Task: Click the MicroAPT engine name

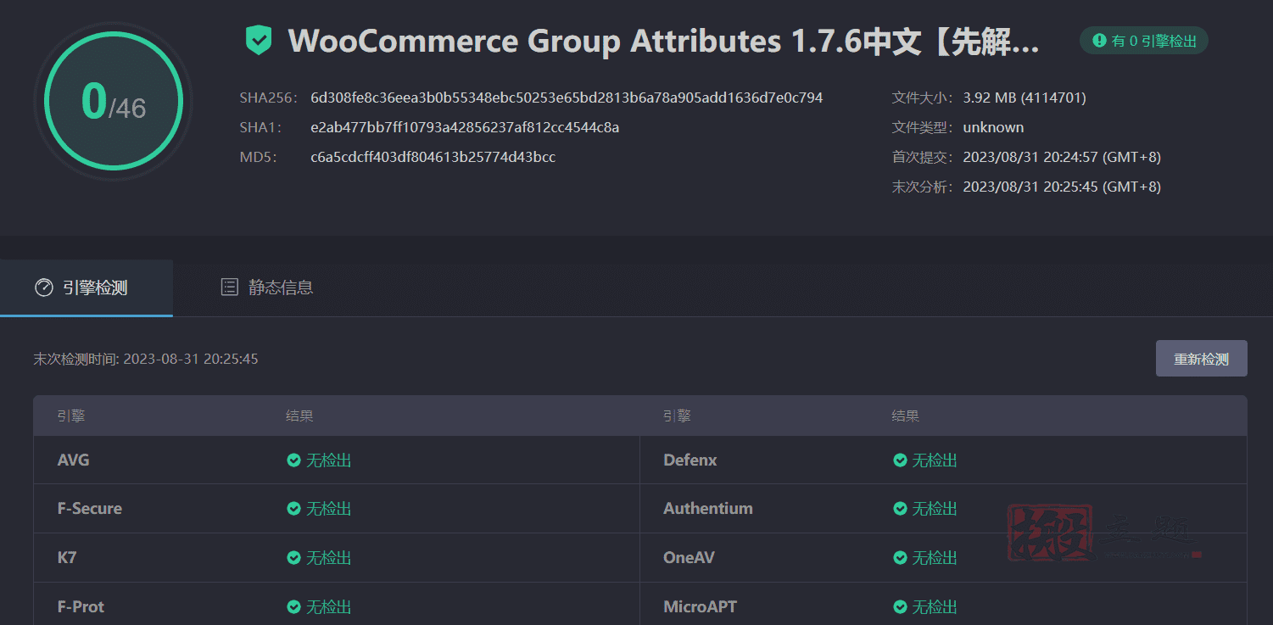Action: click(x=700, y=607)
